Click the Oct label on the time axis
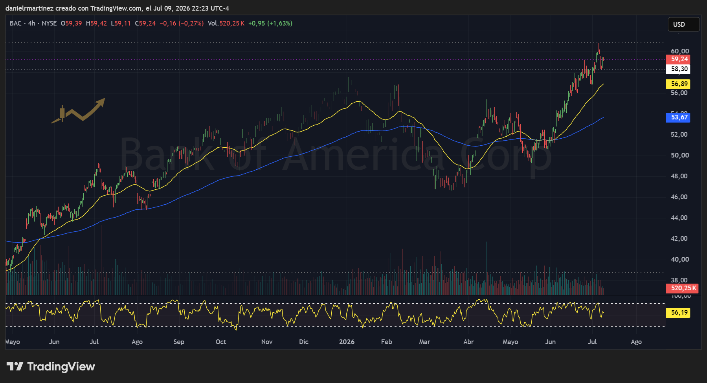The height and width of the screenshot is (383, 707). point(221,342)
